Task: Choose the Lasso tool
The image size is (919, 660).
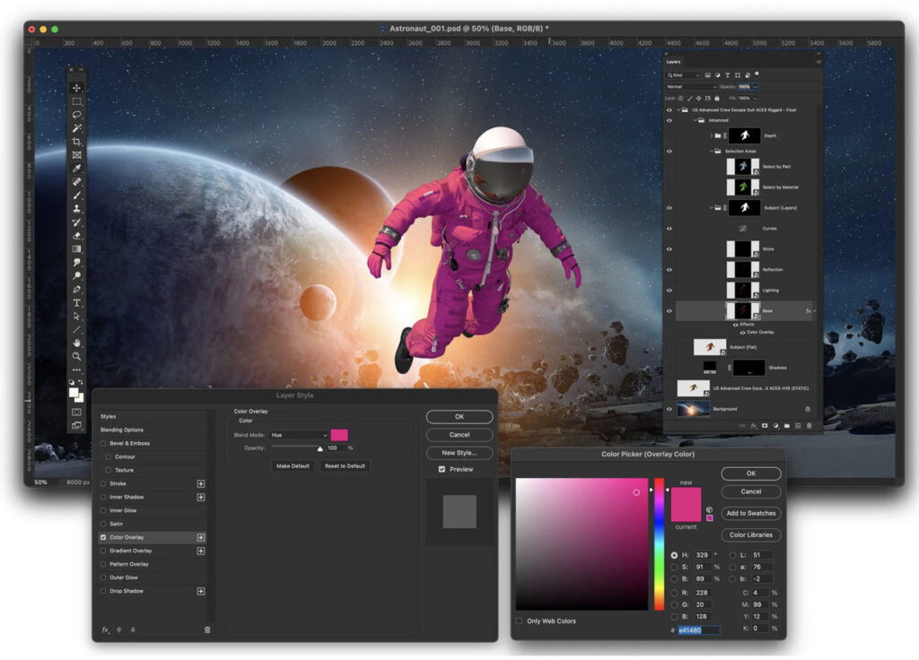Action: 77,115
